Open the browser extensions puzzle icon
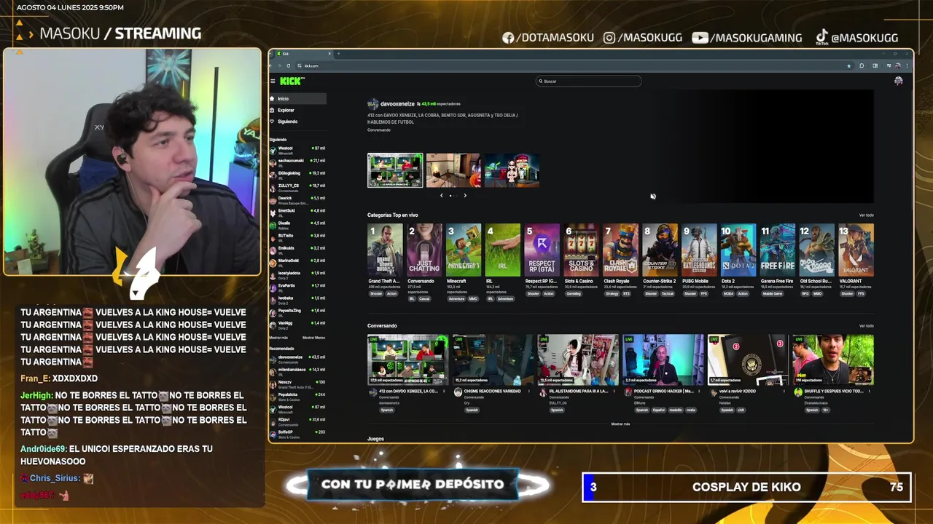 (862, 65)
